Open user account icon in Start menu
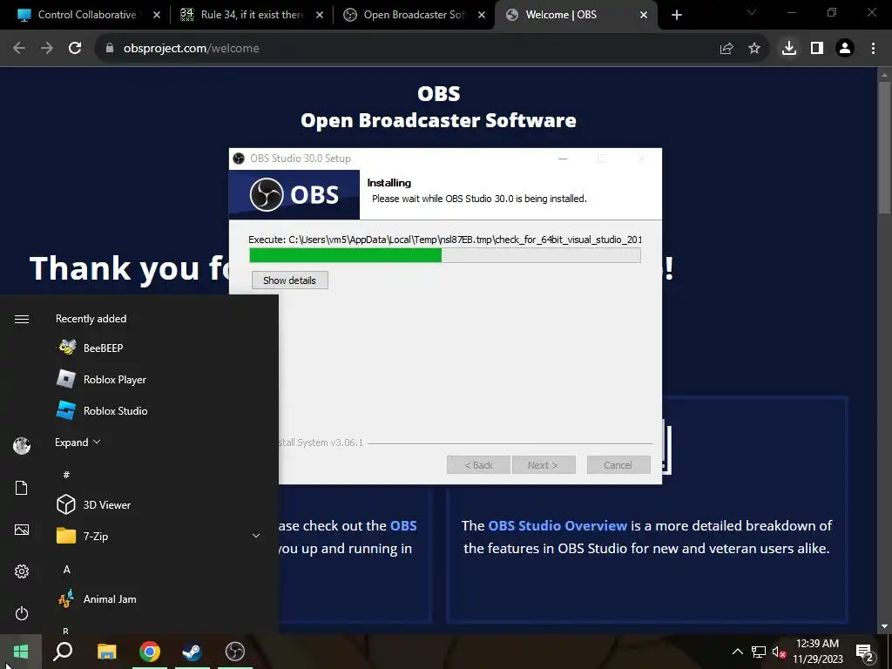This screenshot has width=892, height=669. click(22, 446)
